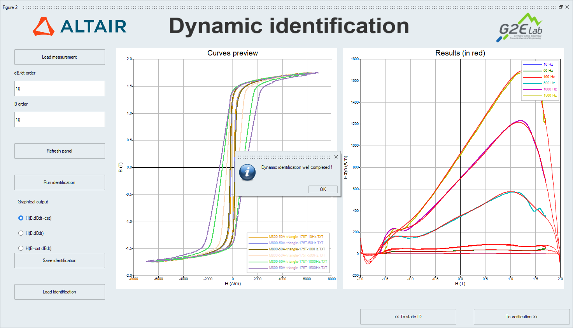Image resolution: width=573 pixels, height=328 pixels.
Task: Select the H(B,dBdt=cst) radio option
Action: click(x=21, y=218)
